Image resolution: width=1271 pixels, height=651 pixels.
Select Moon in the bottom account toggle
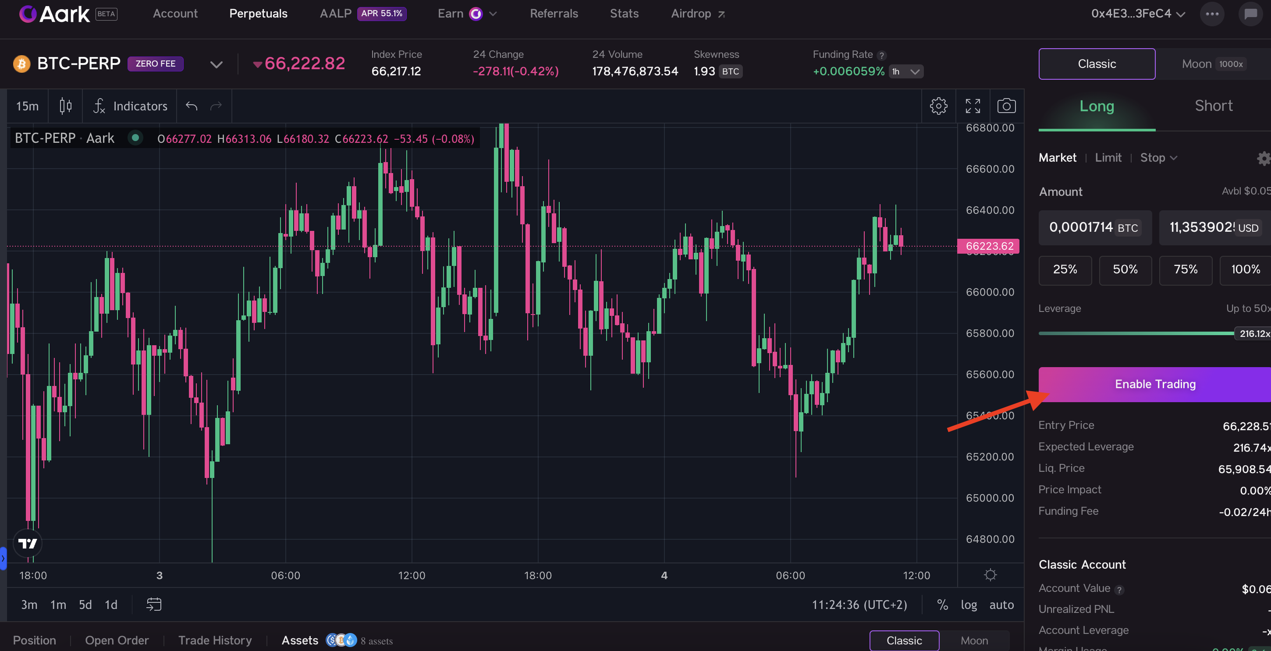pyautogui.click(x=974, y=640)
